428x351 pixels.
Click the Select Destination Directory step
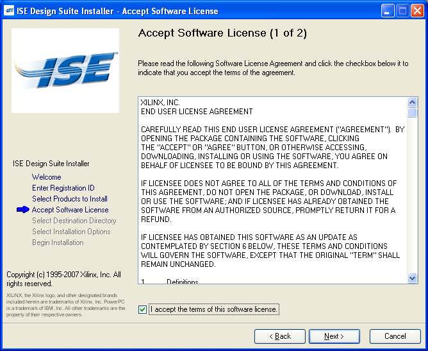coord(74,221)
